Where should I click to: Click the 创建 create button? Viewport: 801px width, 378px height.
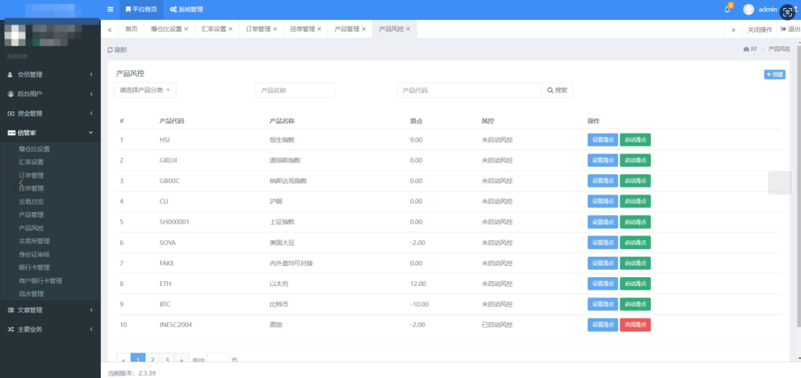pos(774,74)
